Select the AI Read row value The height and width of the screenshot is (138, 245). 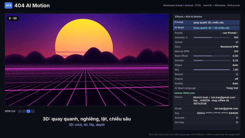[211, 28]
